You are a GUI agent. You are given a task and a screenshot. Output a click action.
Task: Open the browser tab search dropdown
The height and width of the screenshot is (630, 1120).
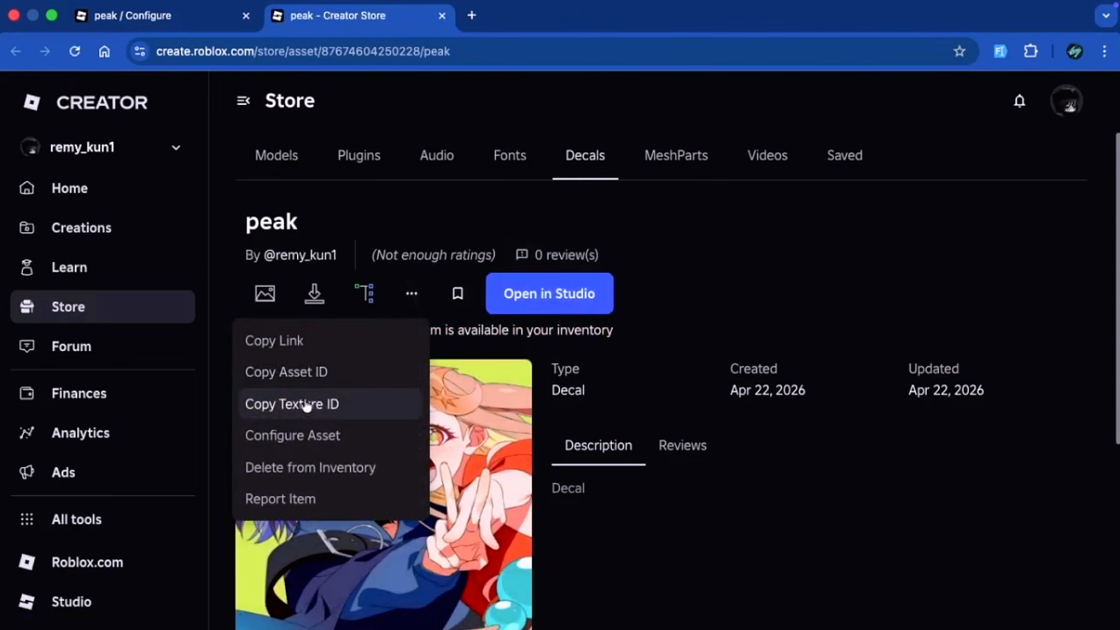(x=1105, y=16)
